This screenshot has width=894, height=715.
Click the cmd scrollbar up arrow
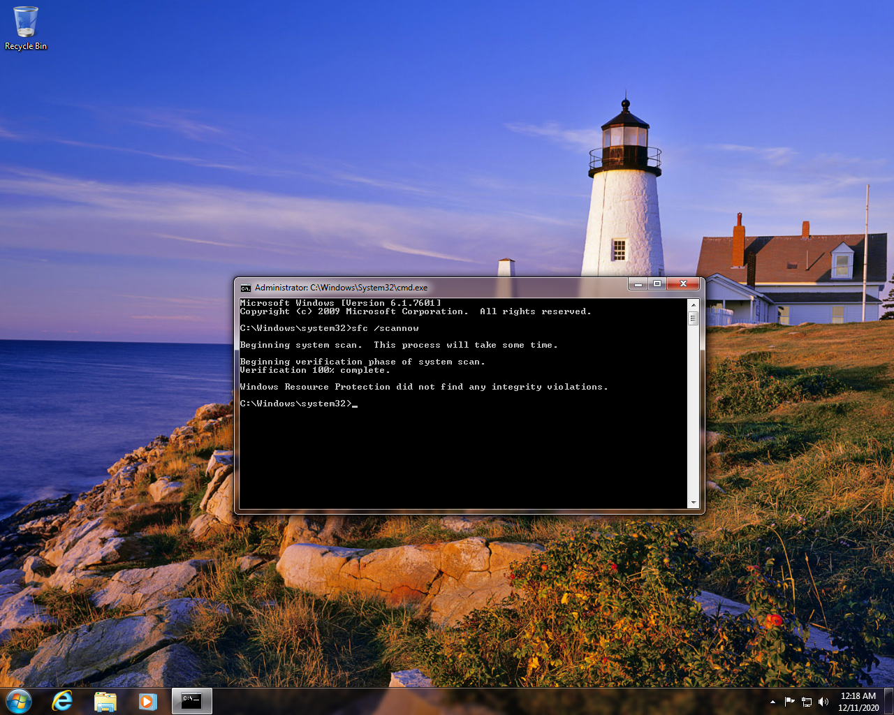pyautogui.click(x=694, y=305)
